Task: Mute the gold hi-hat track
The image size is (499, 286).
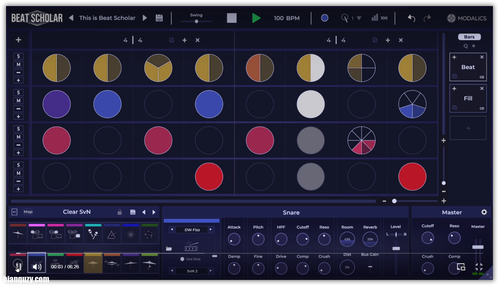Action: [x=18, y=65]
